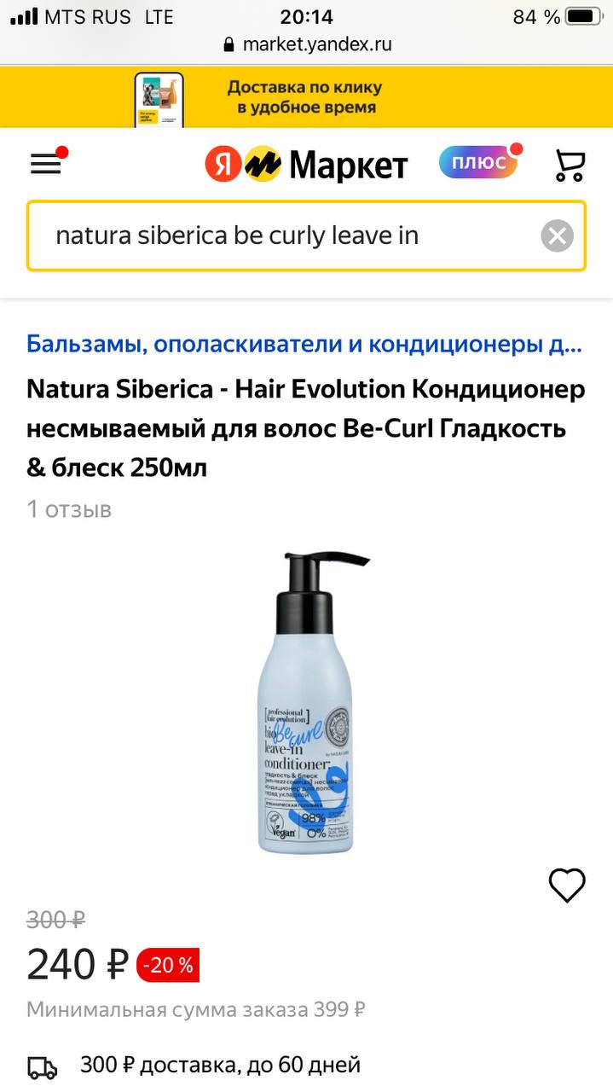613x1092 pixels.
Task: Tap the 300 ₽ доставка delivery info
Action: tap(220, 1066)
